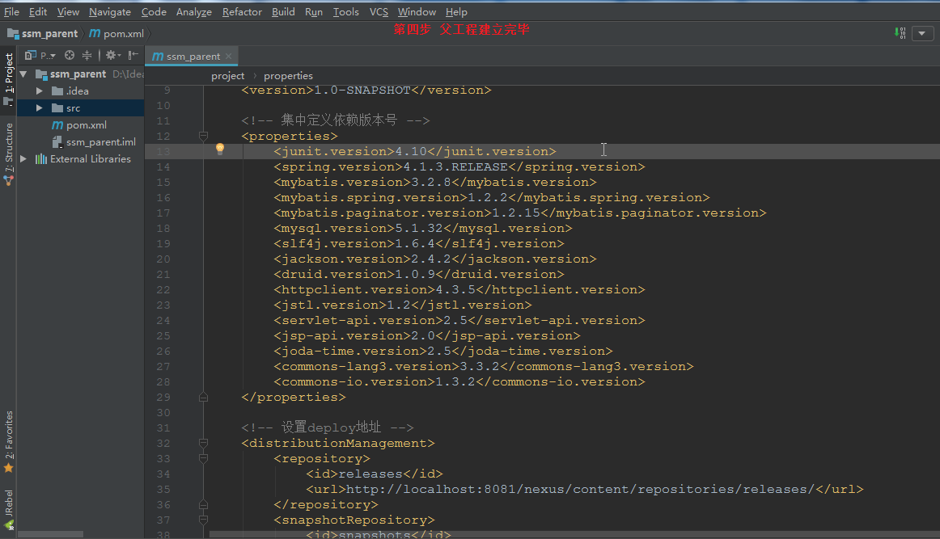Click the Make Project build icon
This screenshot has width=940, height=539.
pyautogui.click(x=900, y=33)
